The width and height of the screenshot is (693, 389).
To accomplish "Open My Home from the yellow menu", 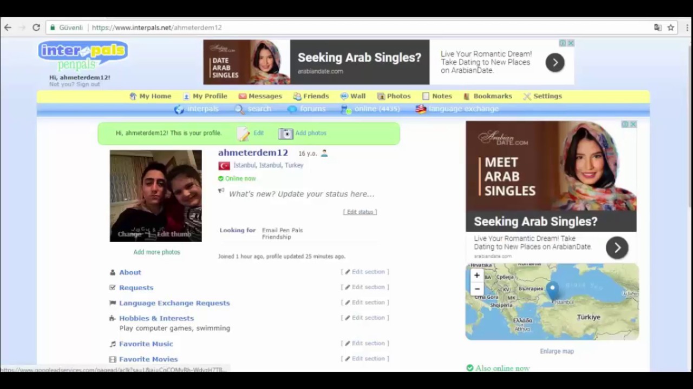I will (150, 96).
